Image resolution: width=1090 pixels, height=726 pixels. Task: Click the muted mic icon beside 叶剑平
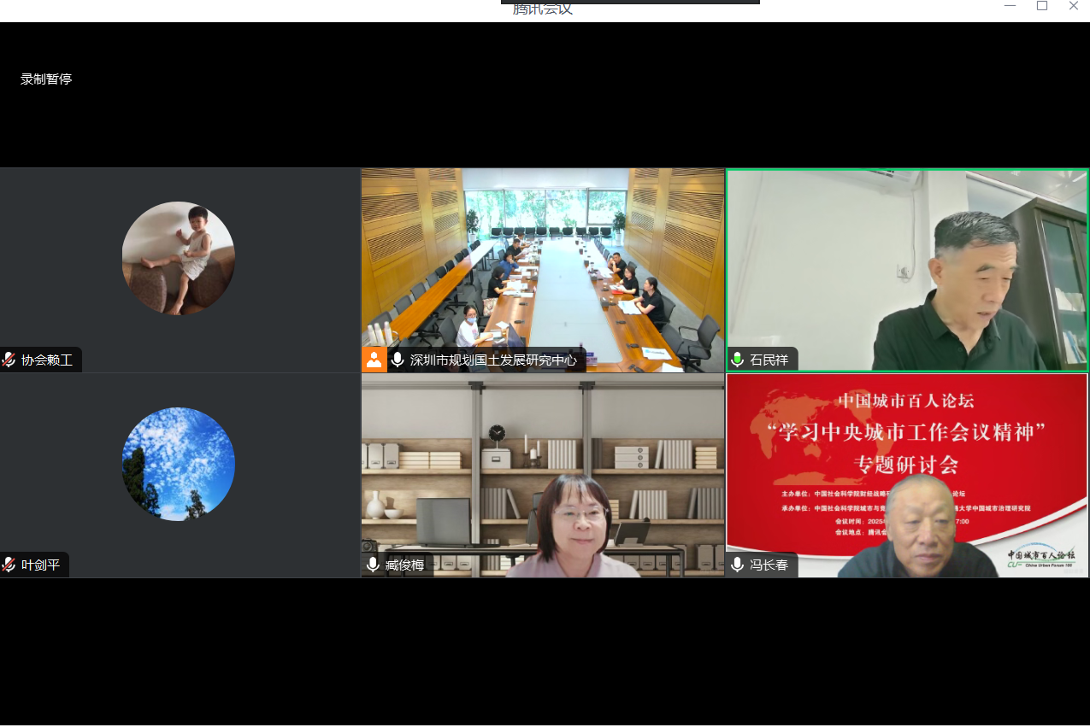9,564
